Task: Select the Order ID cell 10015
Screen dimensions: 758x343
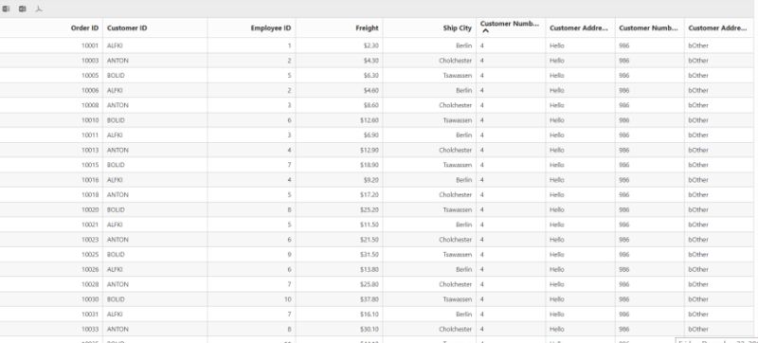Action: tap(89, 165)
